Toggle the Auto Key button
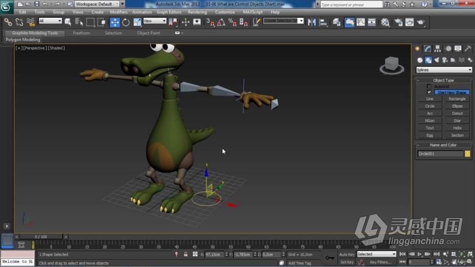 [x=347, y=255]
